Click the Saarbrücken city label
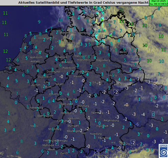The height and width of the screenshot is (158, 168). point(45,116)
